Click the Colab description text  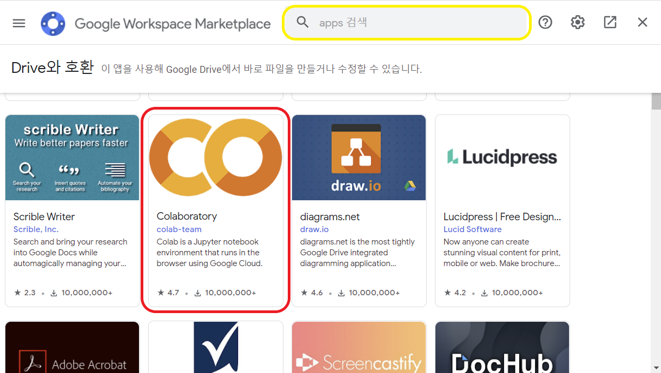(210, 253)
